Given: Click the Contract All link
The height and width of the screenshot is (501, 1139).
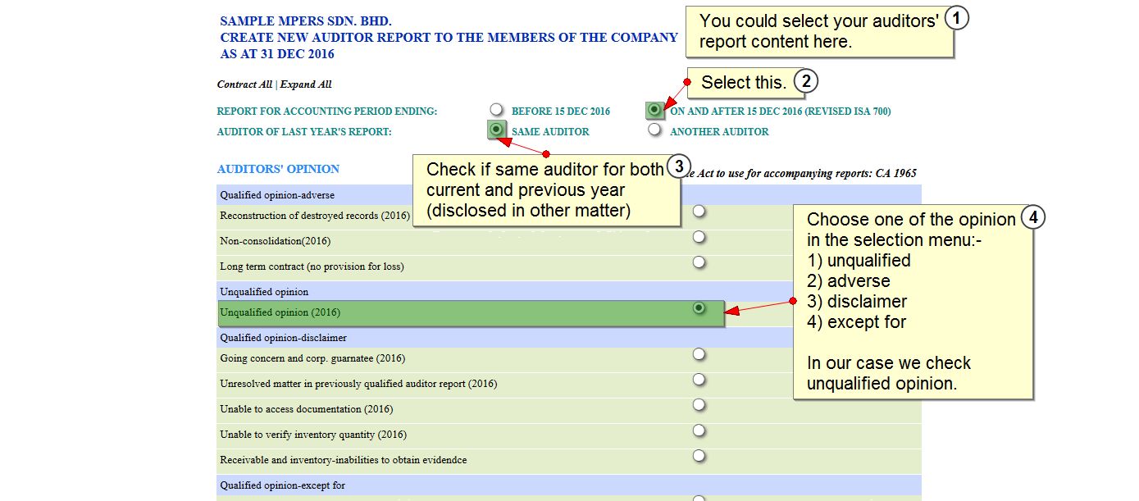Looking at the screenshot, I should 244,84.
